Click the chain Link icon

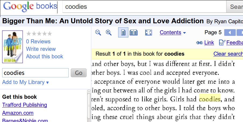click(x=199, y=43)
